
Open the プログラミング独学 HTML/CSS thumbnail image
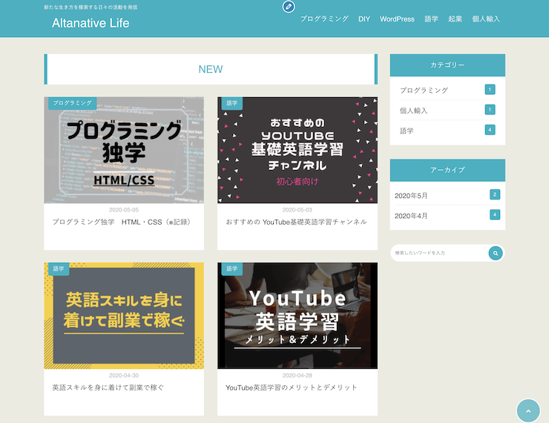(x=124, y=151)
